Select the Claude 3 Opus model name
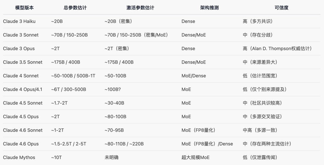This screenshot has height=165, width=324. (19, 49)
